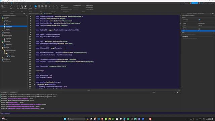
Task: Toggle the Archivable checkbox in Properties
Action: pos(199,20)
